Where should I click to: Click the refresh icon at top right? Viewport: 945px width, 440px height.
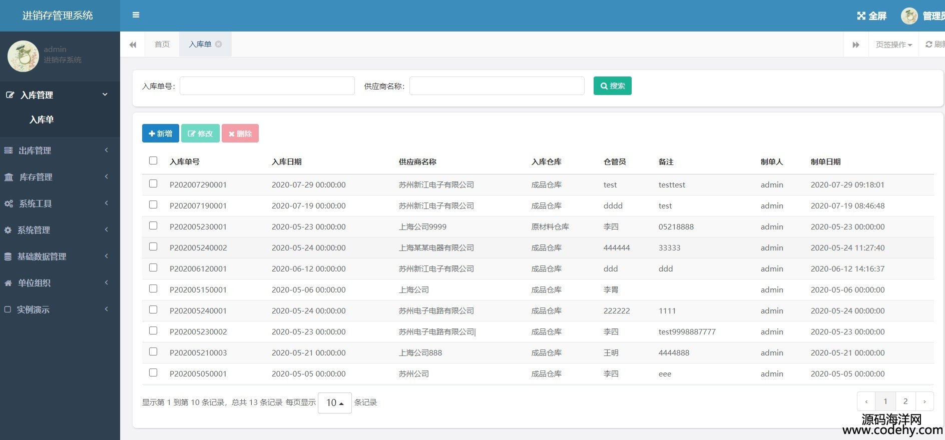point(928,44)
